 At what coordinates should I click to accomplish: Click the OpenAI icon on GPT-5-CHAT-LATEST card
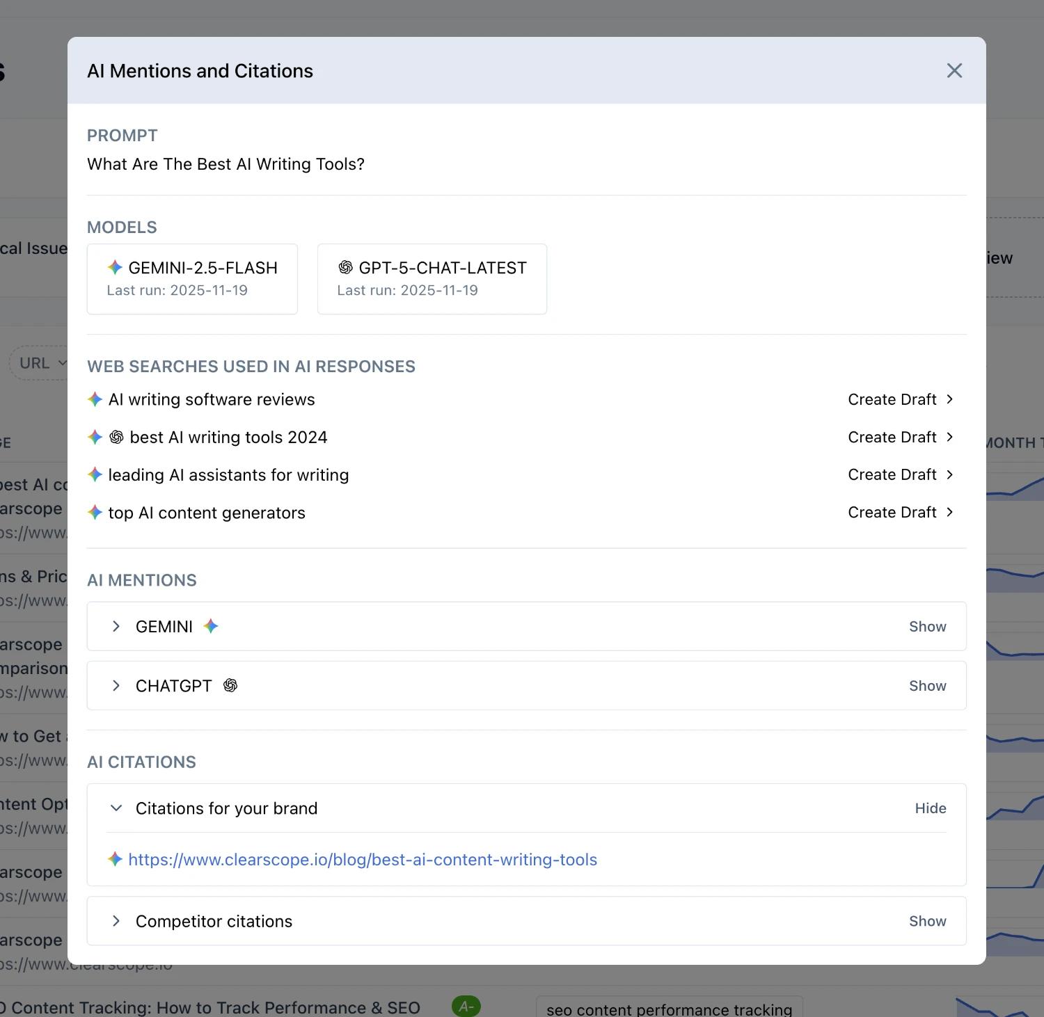coord(345,267)
